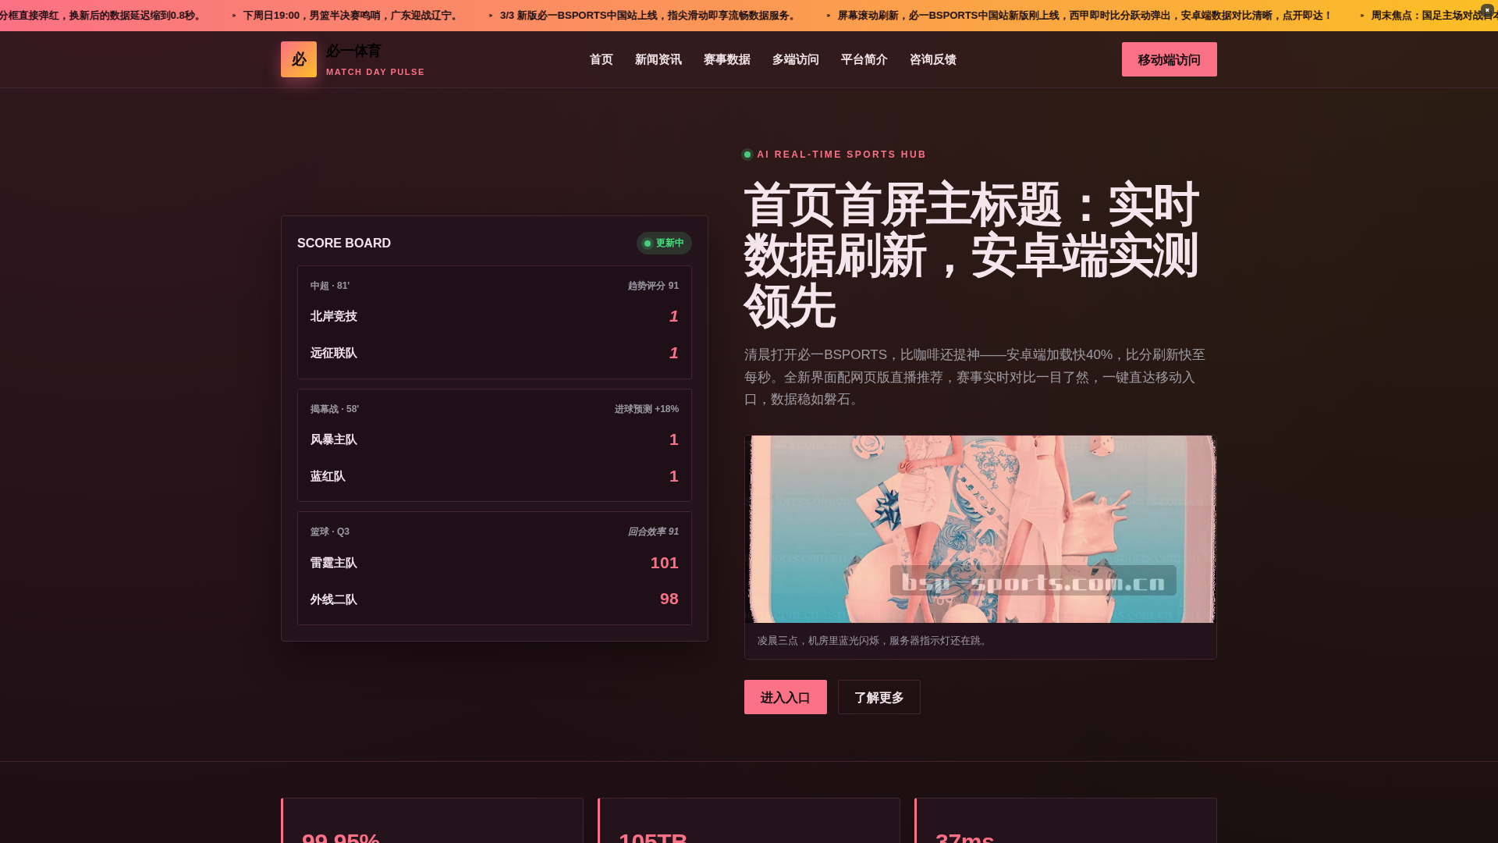The height and width of the screenshot is (843, 1498).
Task: Click the 99.95% stat card
Action: click(x=432, y=820)
